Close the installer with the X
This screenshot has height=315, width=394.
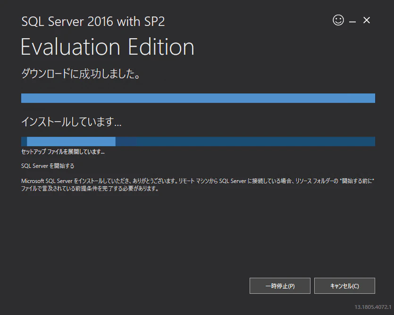[x=367, y=20]
